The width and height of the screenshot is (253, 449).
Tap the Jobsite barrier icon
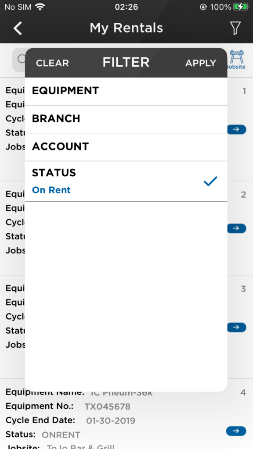coord(236,58)
